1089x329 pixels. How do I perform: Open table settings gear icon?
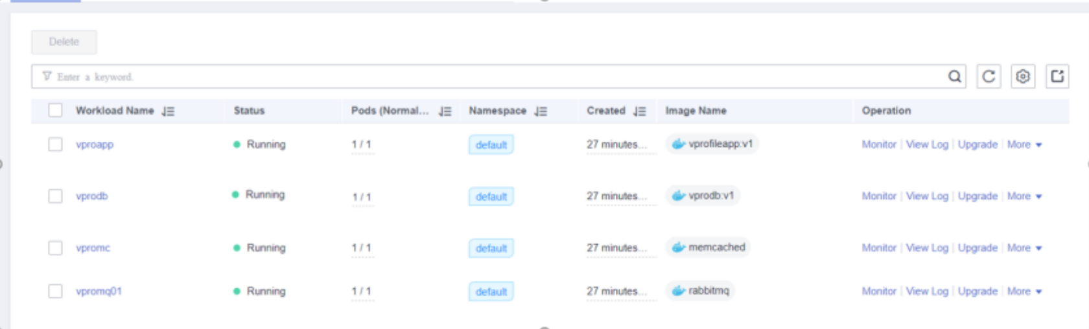(1023, 76)
